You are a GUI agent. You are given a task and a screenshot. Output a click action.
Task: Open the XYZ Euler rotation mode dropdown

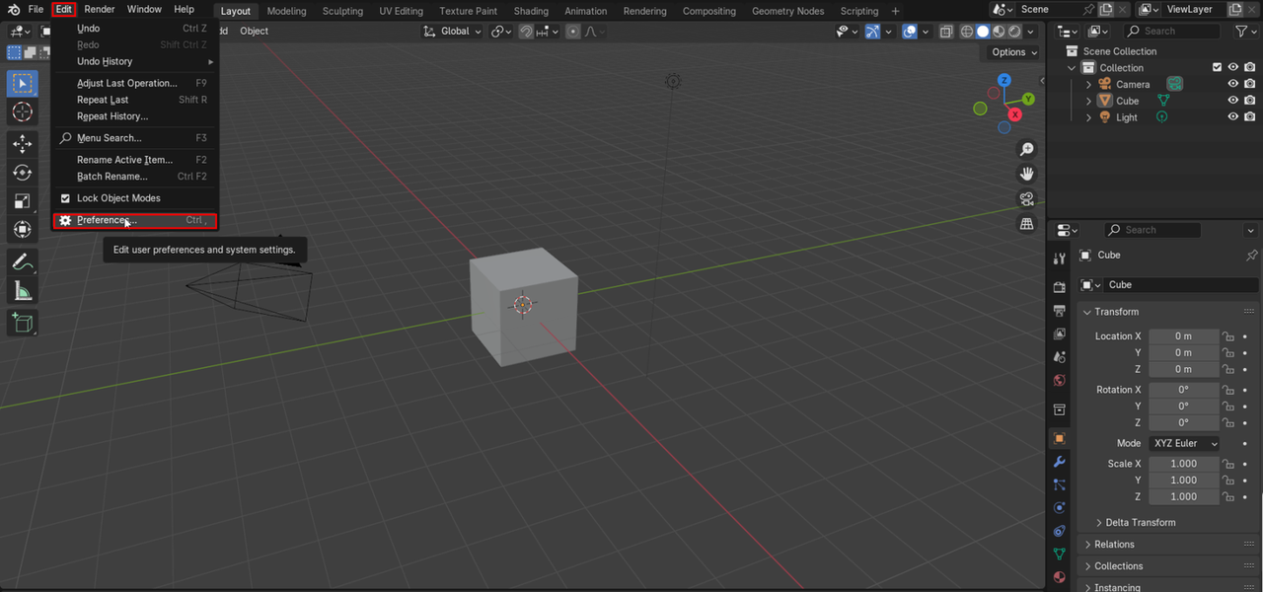[x=1184, y=444]
